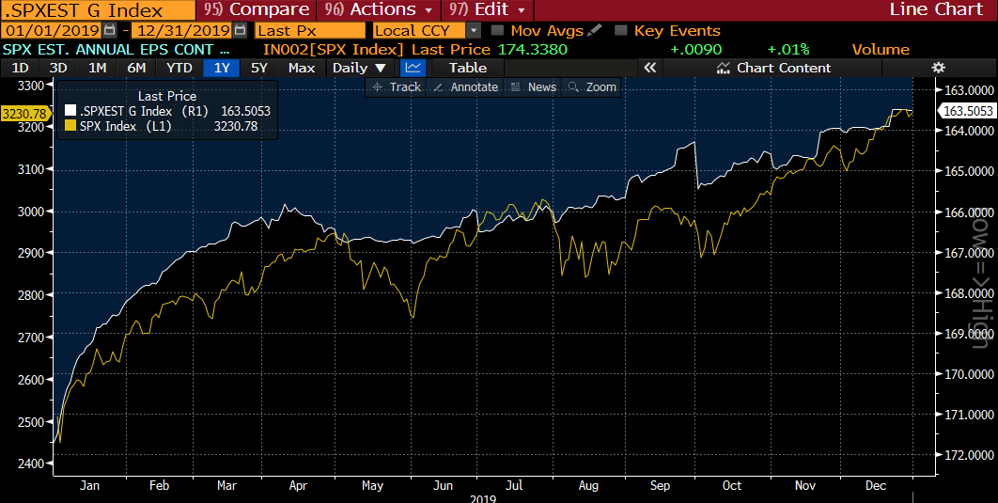Screen dimensions: 998x503
Task: Open the end date calendar picker
Action: 240,31
